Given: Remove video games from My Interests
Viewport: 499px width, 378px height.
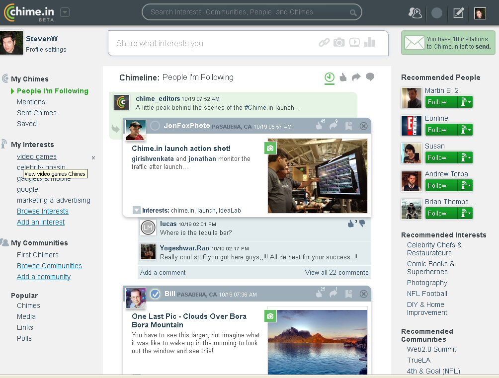Looking at the screenshot, I should 93,156.
